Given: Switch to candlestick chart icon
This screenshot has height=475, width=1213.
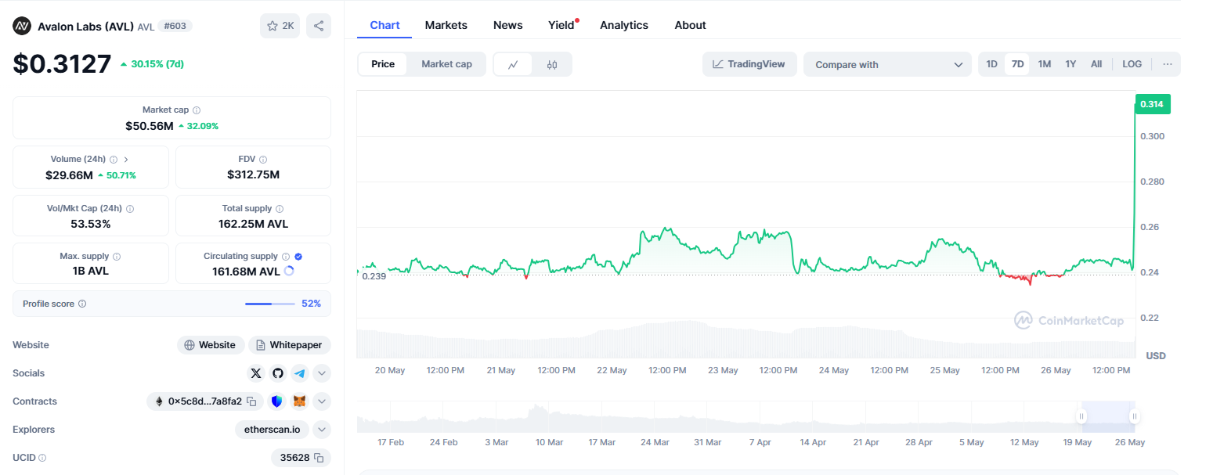Looking at the screenshot, I should pyautogui.click(x=552, y=64).
